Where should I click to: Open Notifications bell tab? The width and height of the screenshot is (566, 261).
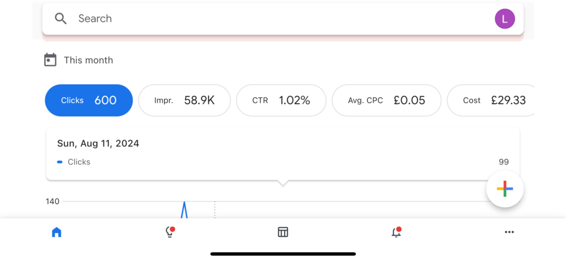pos(396,232)
